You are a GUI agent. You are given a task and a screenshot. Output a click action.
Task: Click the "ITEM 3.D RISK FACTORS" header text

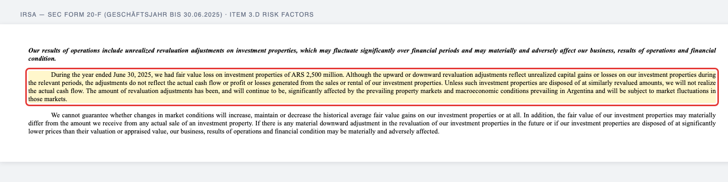pyautogui.click(x=272, y=15)
